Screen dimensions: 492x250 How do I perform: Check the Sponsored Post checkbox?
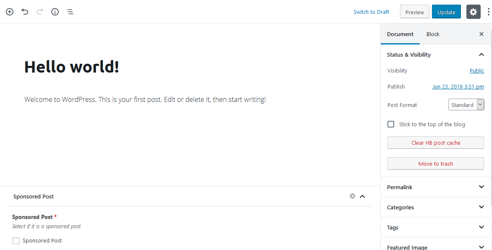coord(16,241)
